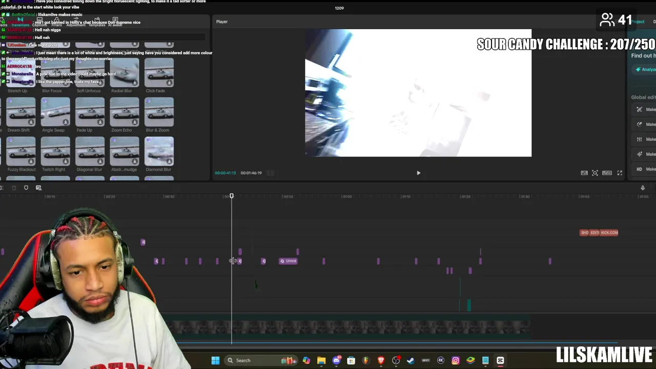Screen dimensions: 656x369
Task: Select the Blur Focus transition thumbnail
Action: [x=55, y=72]
